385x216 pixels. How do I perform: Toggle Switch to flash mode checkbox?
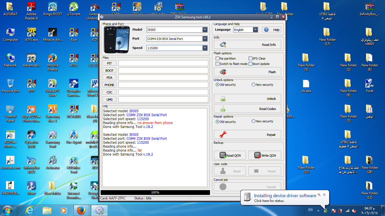click(x=217, y=64)
